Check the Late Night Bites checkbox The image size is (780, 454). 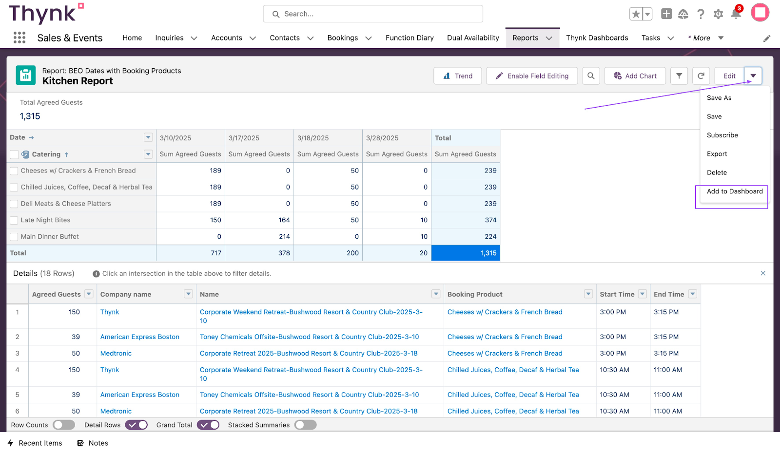click(x=14, y=220)
